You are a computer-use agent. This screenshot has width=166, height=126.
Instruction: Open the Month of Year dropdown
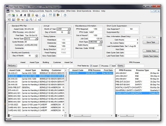click(x=68, y=29)
